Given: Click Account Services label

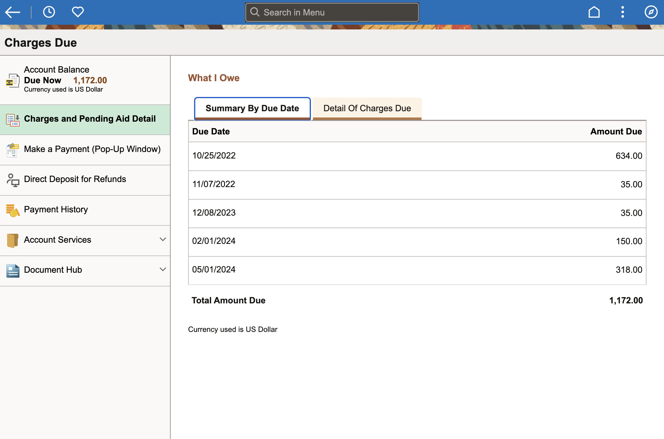Looking at the screenshot, I should point(58,240).
